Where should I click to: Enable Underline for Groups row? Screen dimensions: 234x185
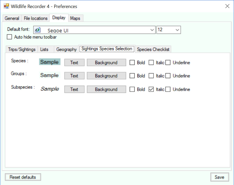click(168, 76)
